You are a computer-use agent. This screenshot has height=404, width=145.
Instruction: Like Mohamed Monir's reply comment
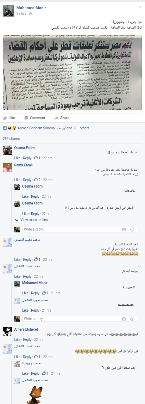25,293
